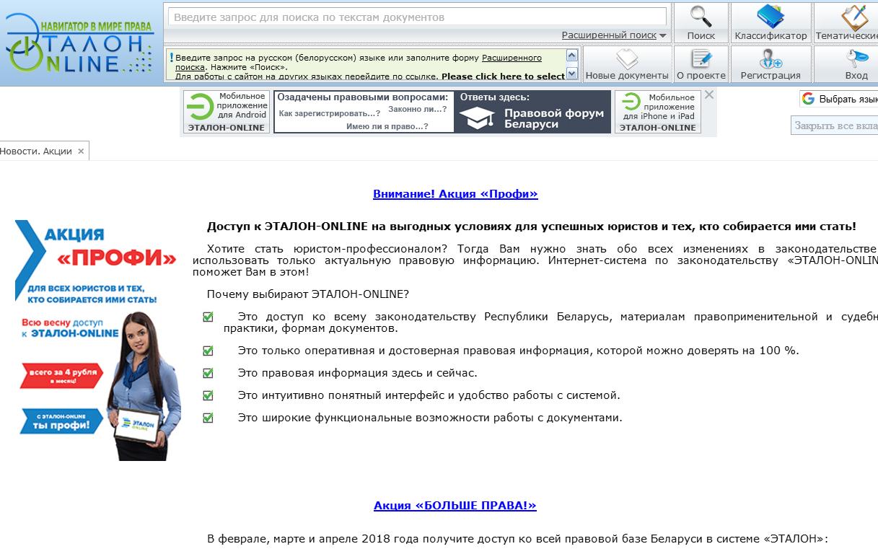Click the document search input field

tap(418, 17)
